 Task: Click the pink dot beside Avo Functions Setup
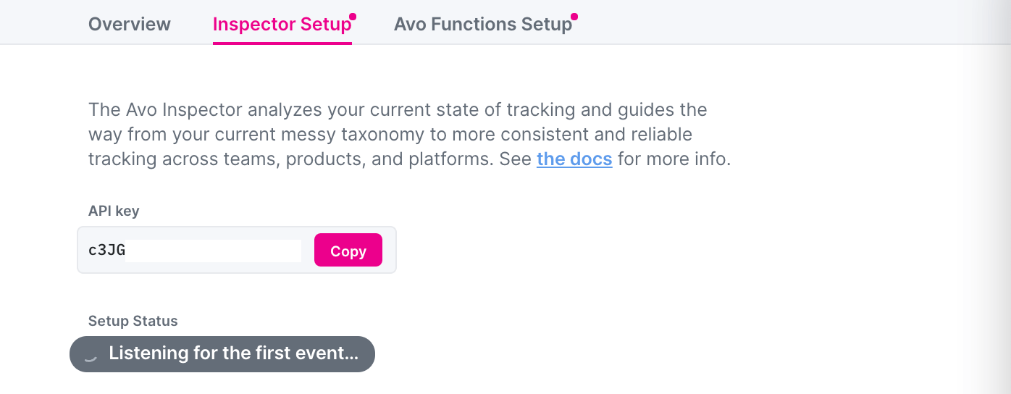click(x=574, y=16)
